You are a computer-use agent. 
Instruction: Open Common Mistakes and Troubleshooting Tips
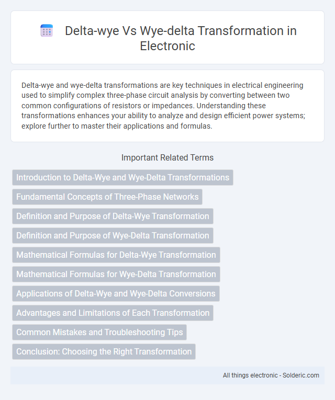click(99, 333)
